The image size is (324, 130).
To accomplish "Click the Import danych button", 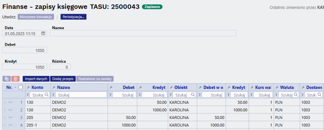I will [x=36, y=79].
